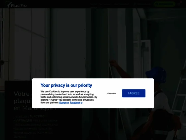This screenshot has width=186, height=140.
Task: Click the cookie usage description paragraph
Action: click(x=69, y=97)
